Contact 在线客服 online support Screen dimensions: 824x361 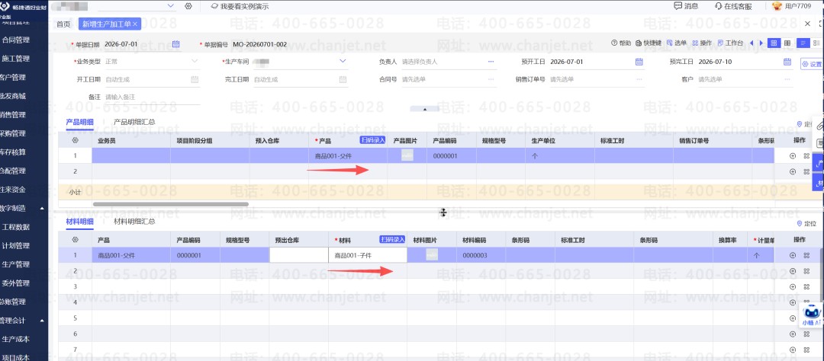pyautogui.click(x=733, y=6)
